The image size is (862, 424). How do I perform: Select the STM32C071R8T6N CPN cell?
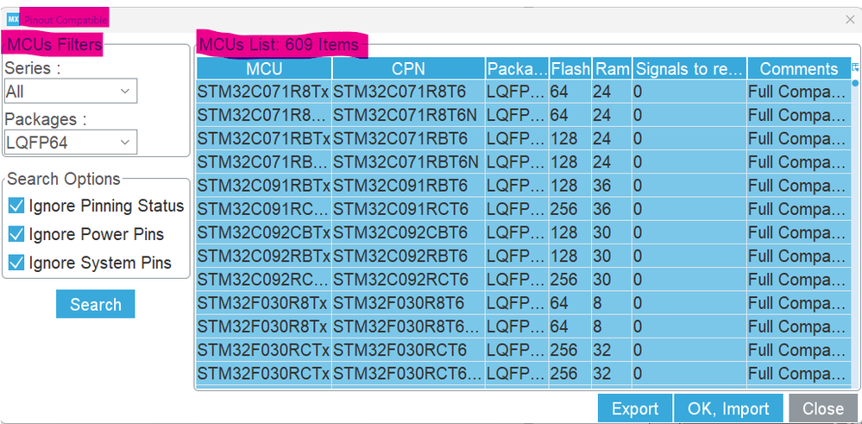(408, 115)
